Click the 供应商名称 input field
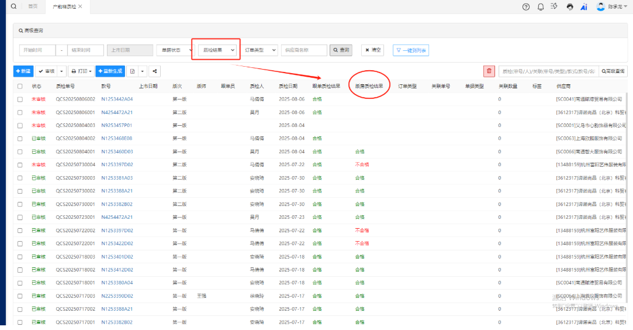Screen dimensions: 633x330 (x=303, y=50)
